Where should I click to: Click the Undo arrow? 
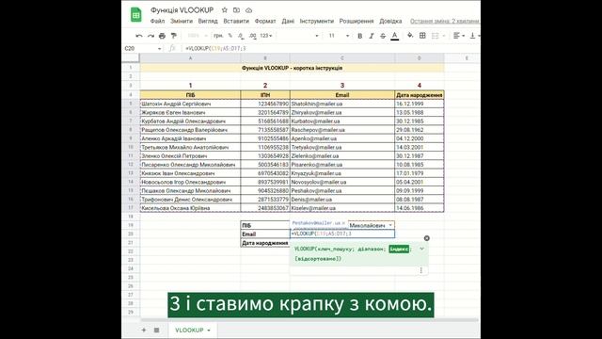139,36
